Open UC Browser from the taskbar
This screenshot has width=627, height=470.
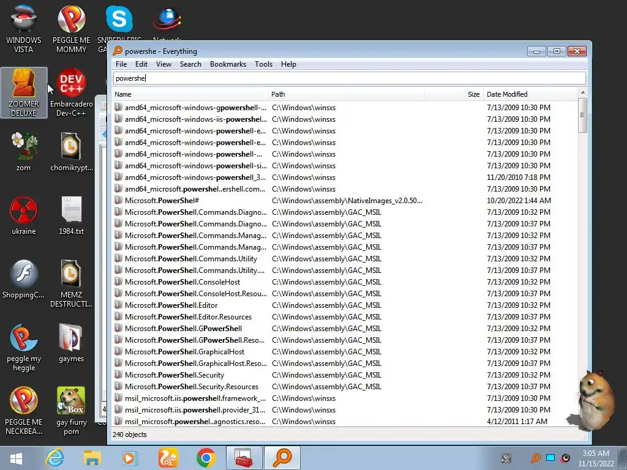(168, 458)
